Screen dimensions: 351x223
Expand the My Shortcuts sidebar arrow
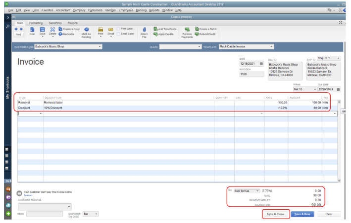click(x=8, y=17)
